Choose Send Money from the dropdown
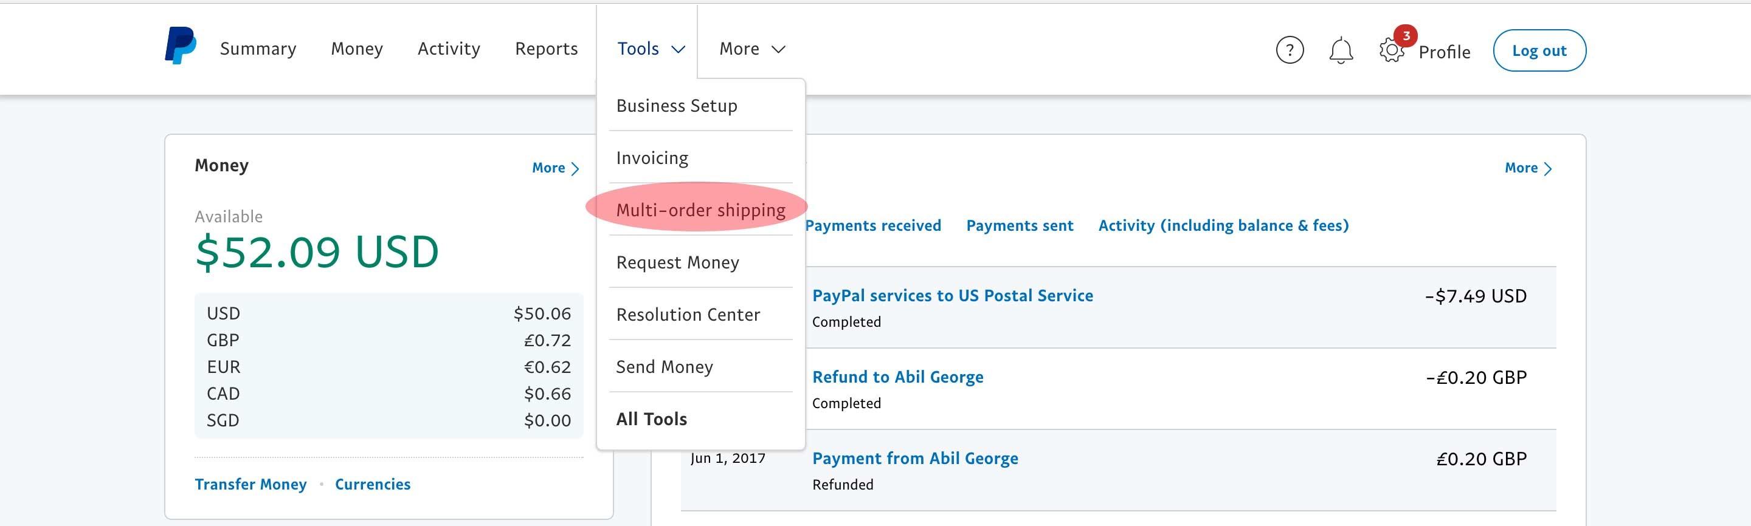The width and height of the screenshot is (1751, 526). [x=664, y=366]
